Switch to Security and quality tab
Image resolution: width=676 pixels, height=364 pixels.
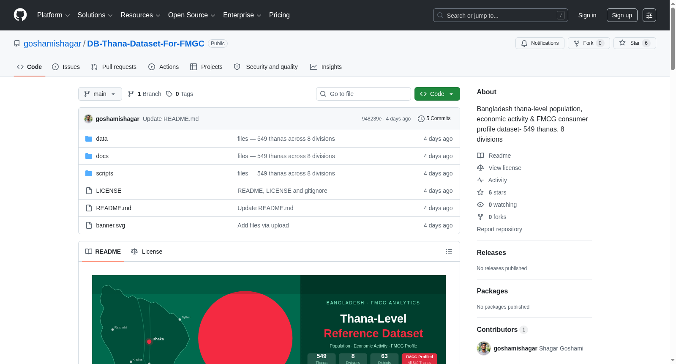[x=266, y=67]
